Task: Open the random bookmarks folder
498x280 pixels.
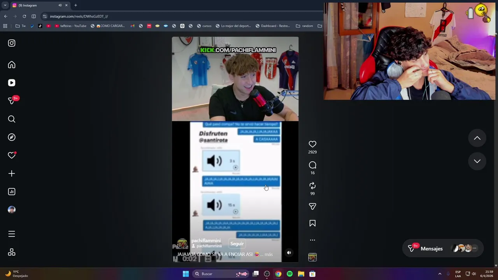Action: (x=305, y=26)
